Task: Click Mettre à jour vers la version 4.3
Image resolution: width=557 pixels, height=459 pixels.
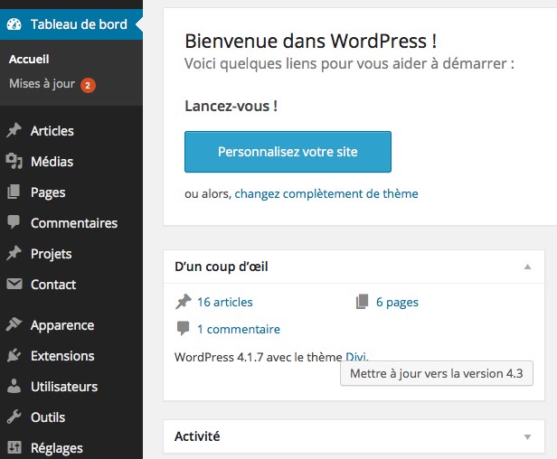Action: [437, 373]
